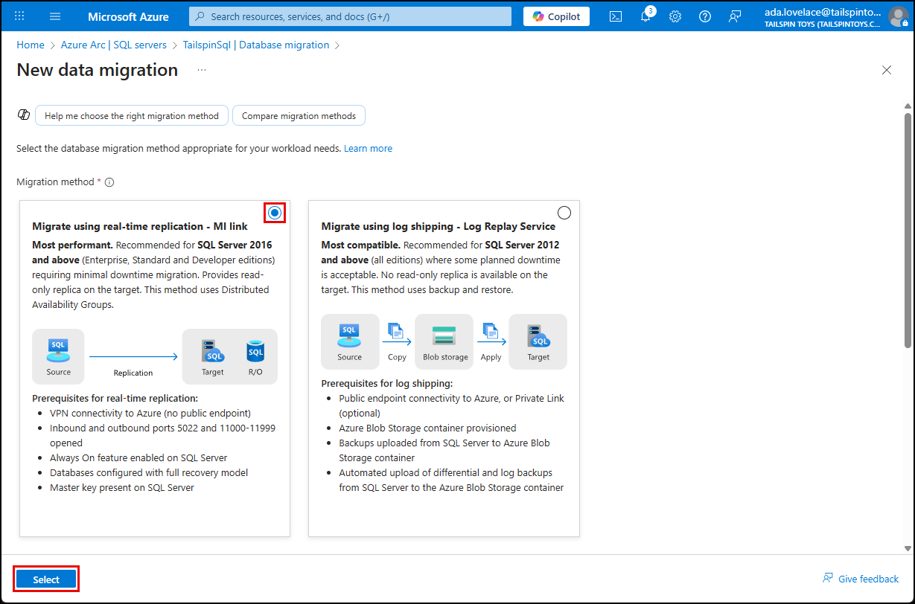Open the ellipsis menu beside the page title
Screen dimensions: 915x604
[200, 70]
